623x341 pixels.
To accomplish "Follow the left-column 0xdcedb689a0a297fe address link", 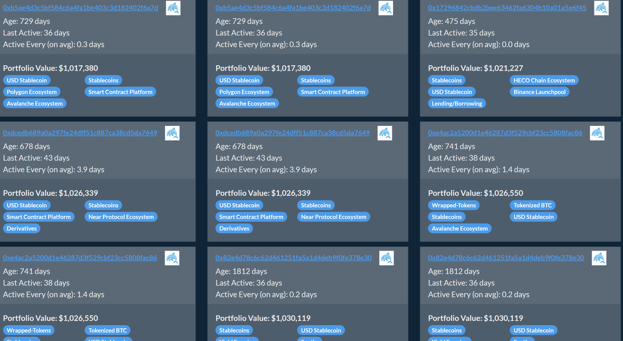I will pyautogui.click(x=80, y=133).
